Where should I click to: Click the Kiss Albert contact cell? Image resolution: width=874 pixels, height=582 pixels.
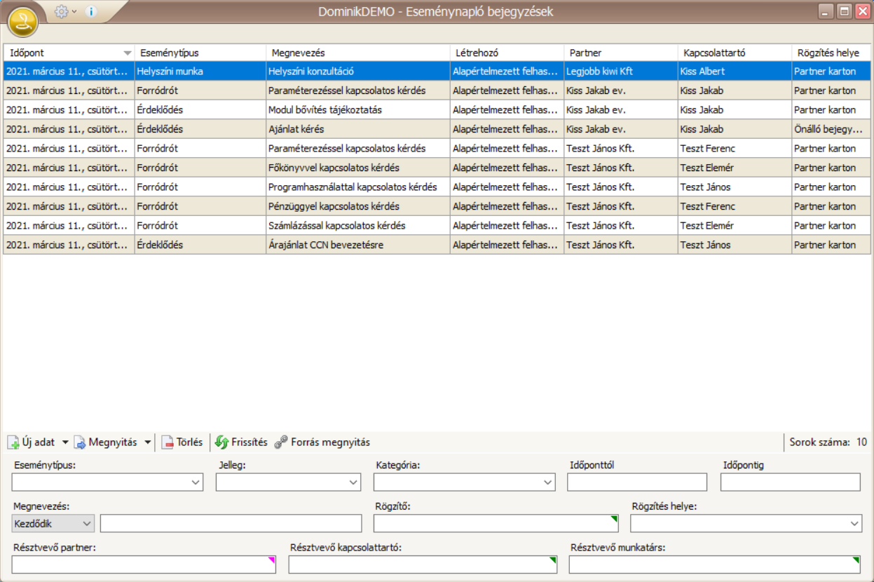pos(735,72)
